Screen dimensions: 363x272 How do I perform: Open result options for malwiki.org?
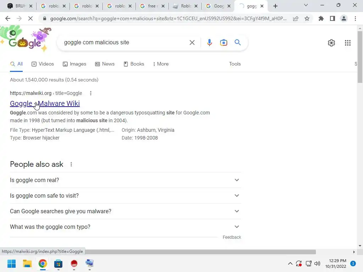91,93
